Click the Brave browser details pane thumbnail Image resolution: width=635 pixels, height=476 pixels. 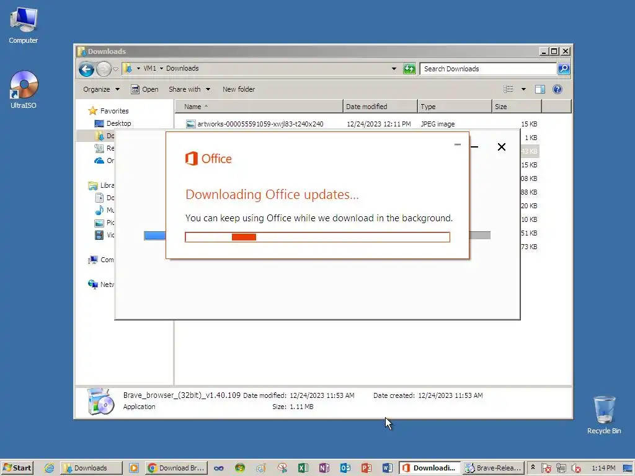coord(101,401)
